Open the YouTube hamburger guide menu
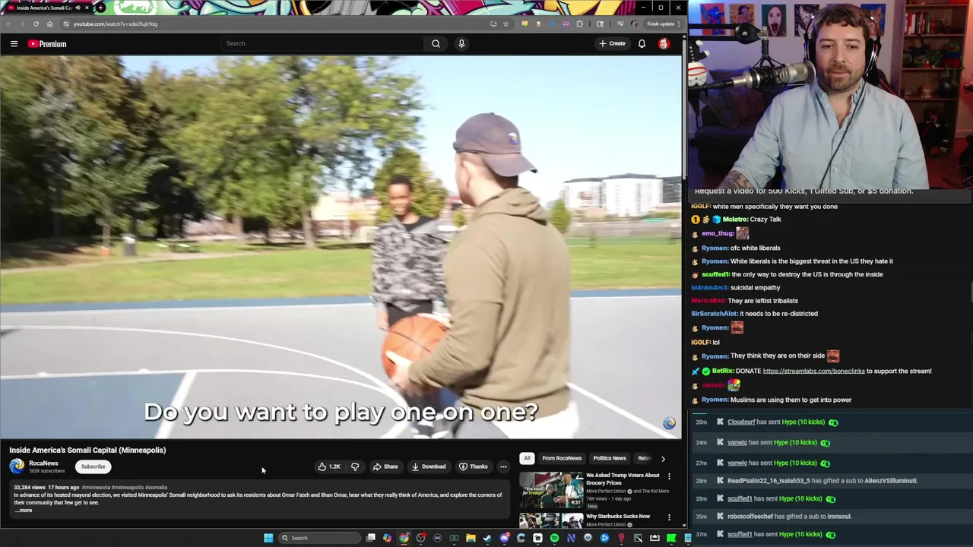The image size is (973, 547). [14, 44]
